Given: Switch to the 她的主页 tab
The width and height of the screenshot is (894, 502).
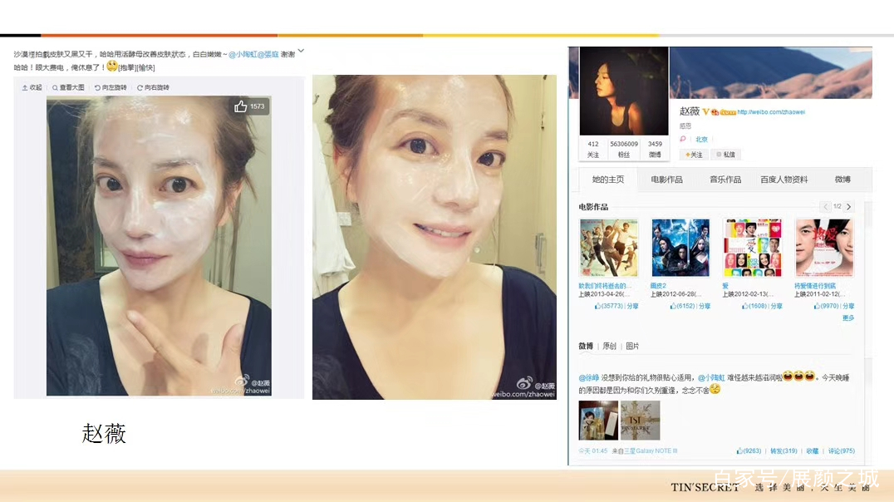Looking at the screenshot, I should [608, 180].
